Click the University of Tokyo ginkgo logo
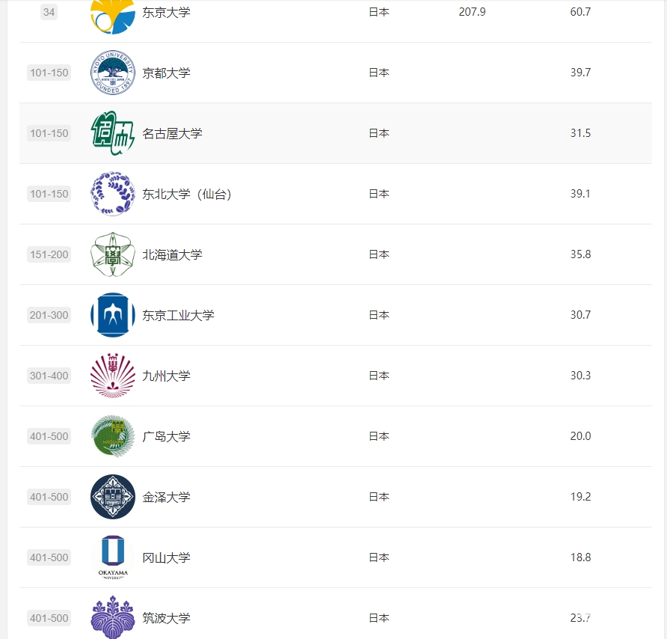 pos(113,16)
